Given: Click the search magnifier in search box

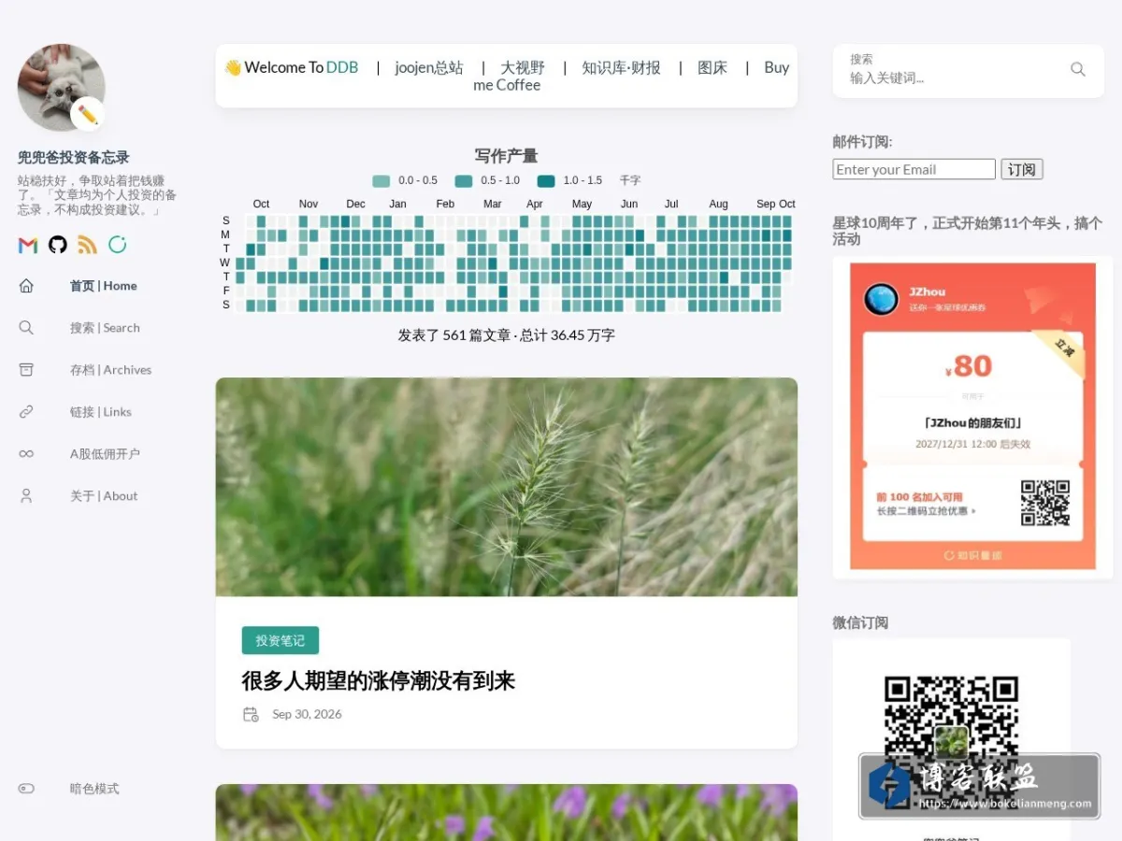Looking at the screenshot, I should pyautogui.click(x=1078, y=69).
